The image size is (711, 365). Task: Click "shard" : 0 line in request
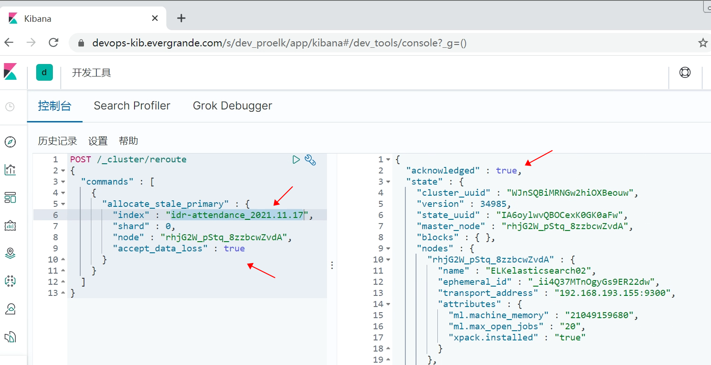coord(144,226)
